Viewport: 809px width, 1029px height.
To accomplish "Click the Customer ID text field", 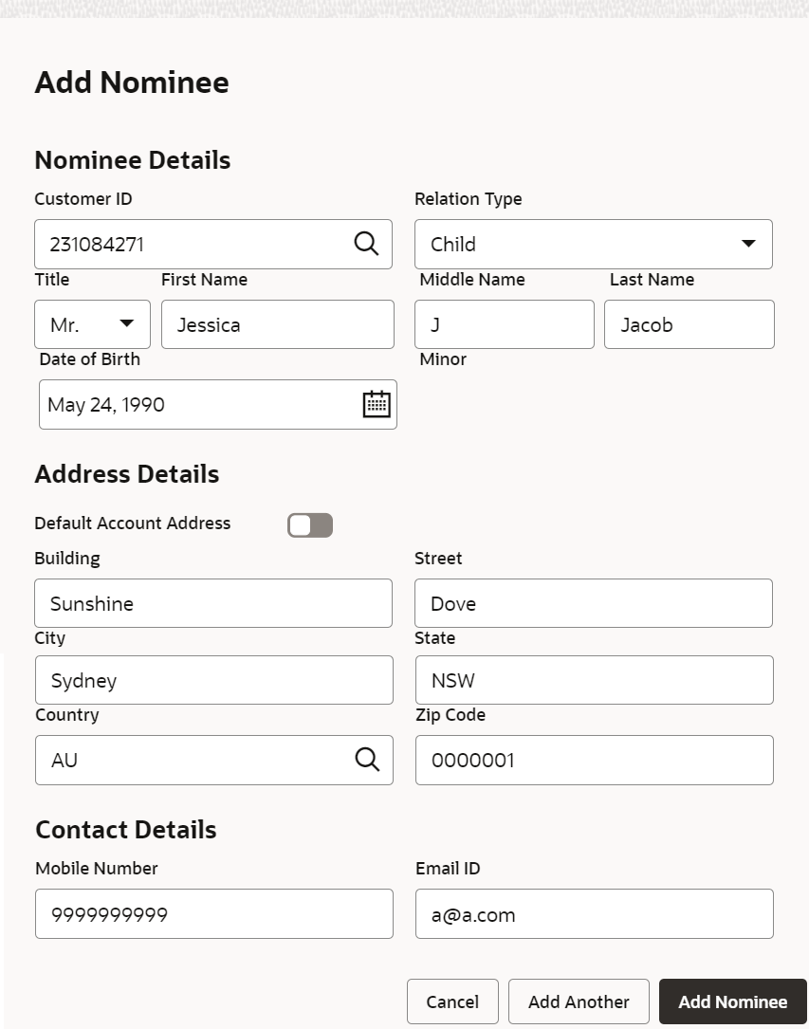I will pyautogui.click(x=190, y=244).
